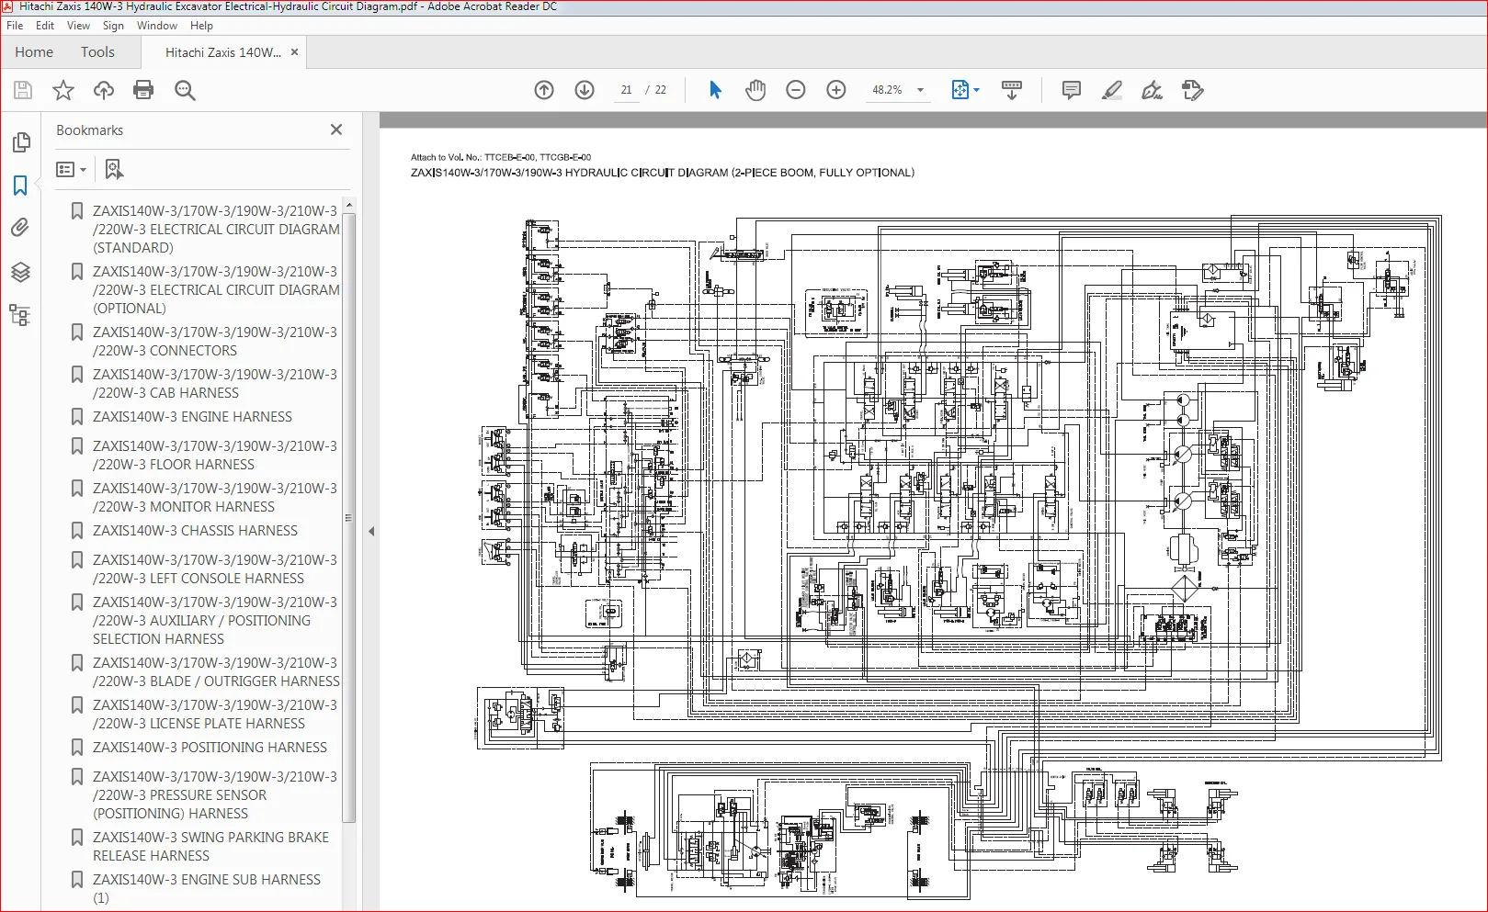This screenshot has width=1488, height=912.
Task: Click the scrolling mode toolbar icon
Action: coord(1012,90)
